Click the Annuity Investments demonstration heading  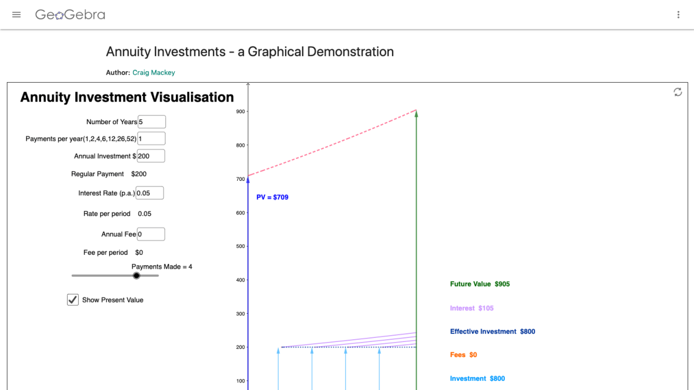[249, 51]
